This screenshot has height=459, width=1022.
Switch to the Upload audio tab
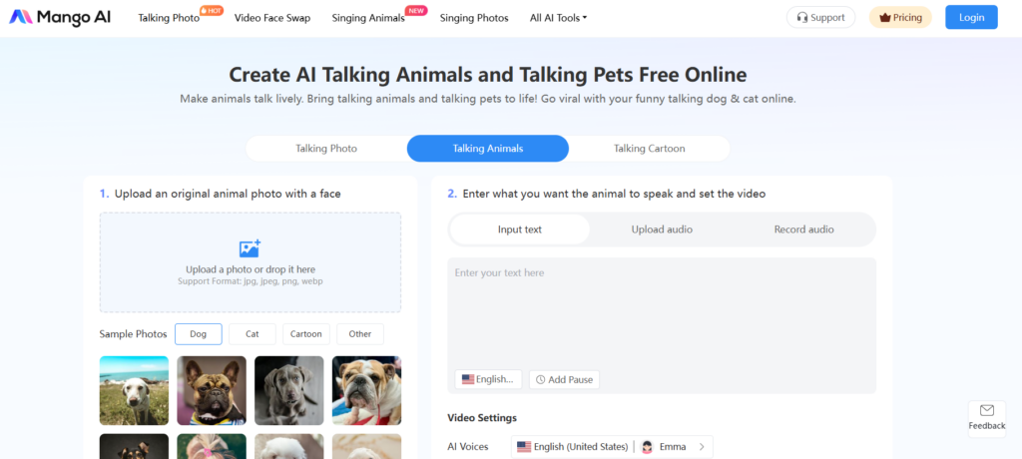point(662,229)
